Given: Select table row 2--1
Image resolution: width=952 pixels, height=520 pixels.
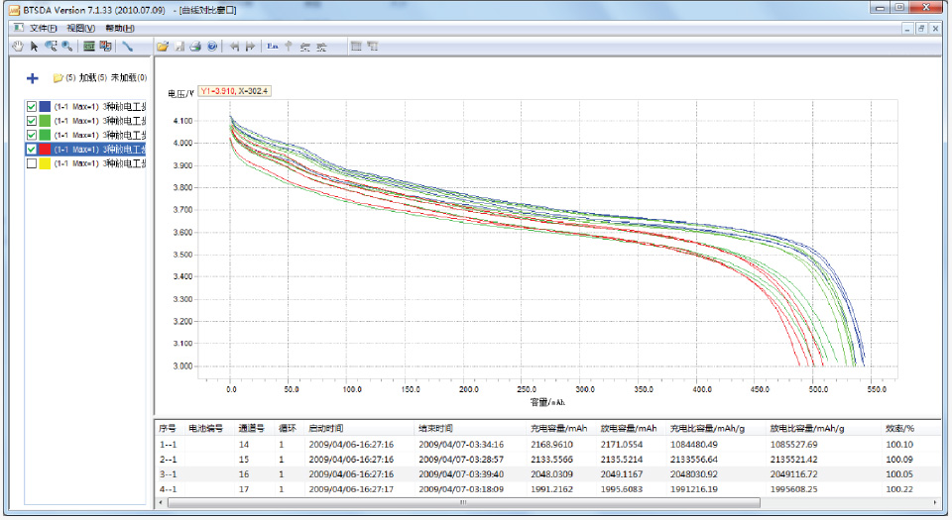Looking at the screenshot, I should click(x=546, y=460).
